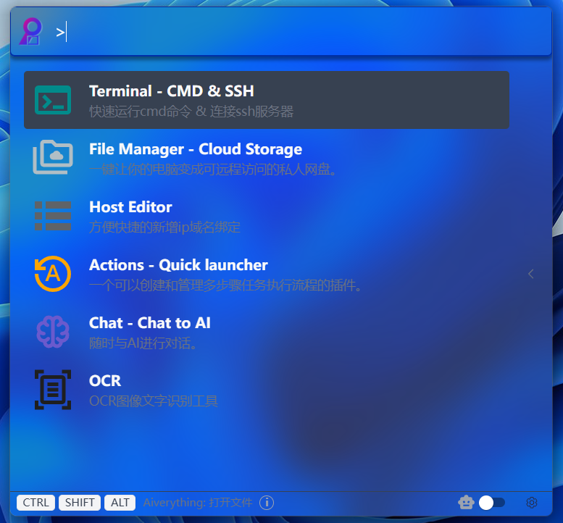Open Terminal - CMD & SSH plugin
Screen dimensions: 563x523
tap(267, 100)
